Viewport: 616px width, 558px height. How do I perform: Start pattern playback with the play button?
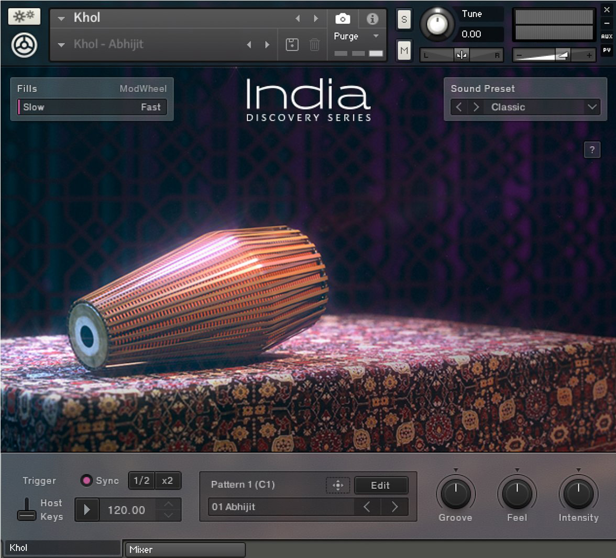[x=87, y=510]
